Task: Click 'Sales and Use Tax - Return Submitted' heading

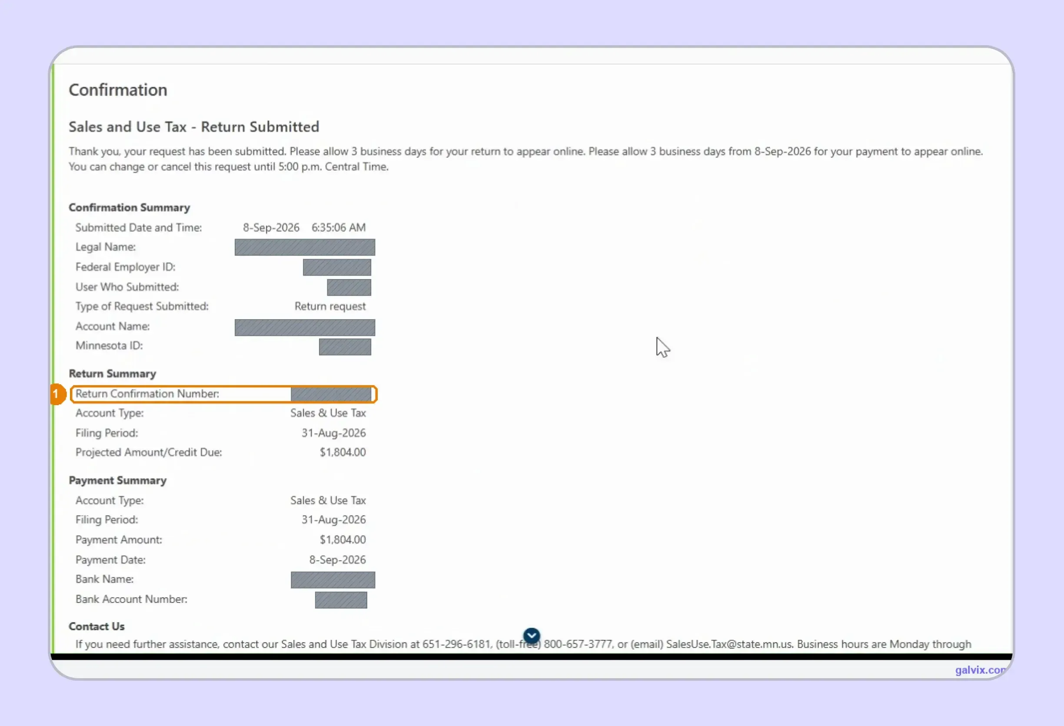Action: tap(194, 127)
